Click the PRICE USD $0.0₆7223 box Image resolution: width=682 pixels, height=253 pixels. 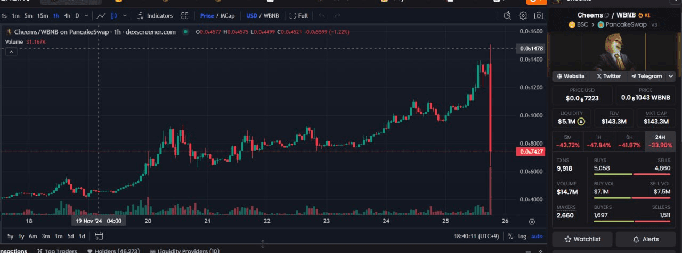tap(581, 95)
